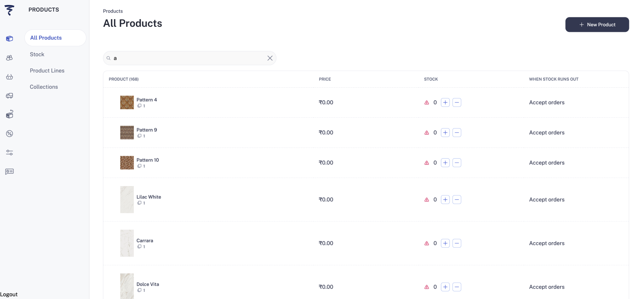Decrease stock for Carrara
The width and height of the screenshot is (642, 299).
pyautogui.click(x=457, y=243)
